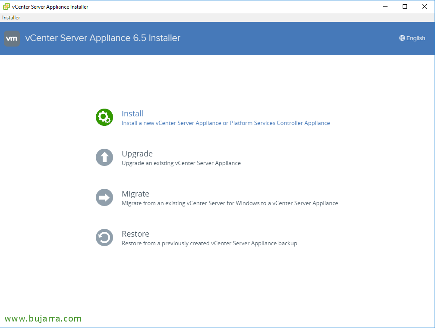This screenshot has width=435, height=328.
Task: Click the Migrate right-arrow icon
Action: pyautogui.click(x=104, y=197)
